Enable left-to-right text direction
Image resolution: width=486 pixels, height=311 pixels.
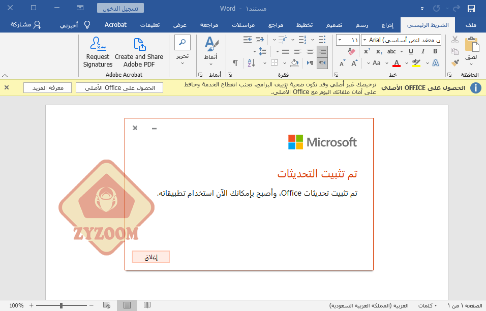point(310,63)
